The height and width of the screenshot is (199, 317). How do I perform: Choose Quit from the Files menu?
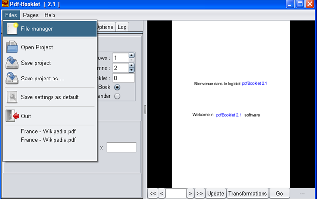(50, 116)
